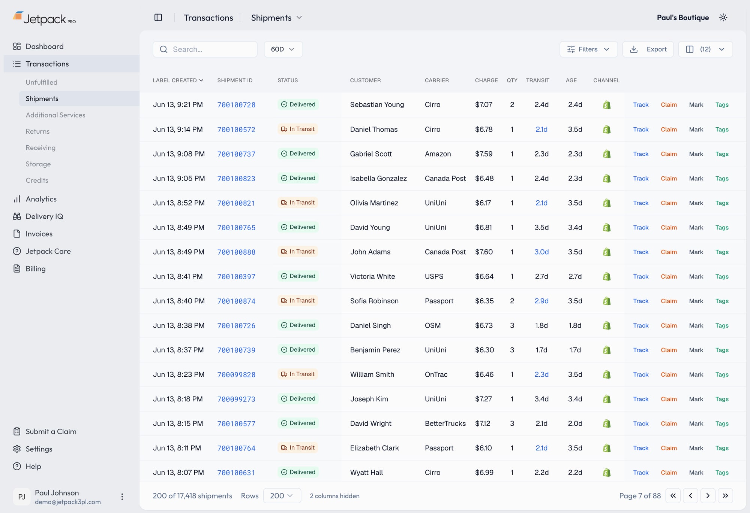Click transit 2.3d for William Smith
This screenshot has height=513, width=750.
coord(541,374)
